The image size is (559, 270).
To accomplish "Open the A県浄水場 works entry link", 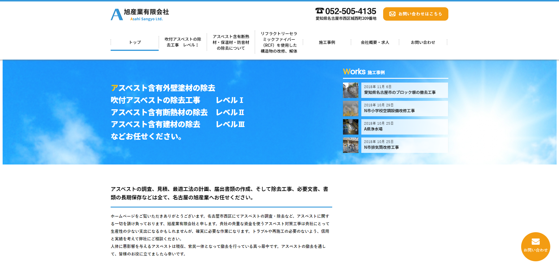I will tap(373, 129).
